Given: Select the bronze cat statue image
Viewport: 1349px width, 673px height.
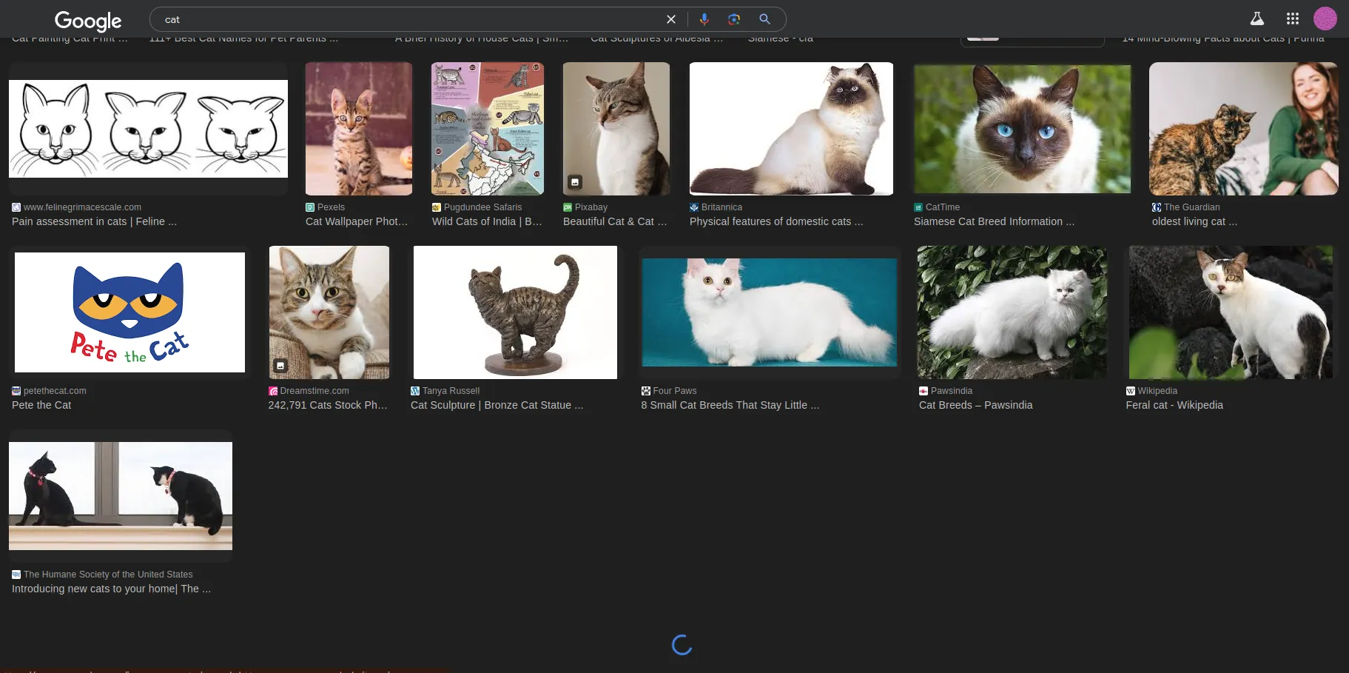Looking at the screenshot, I should pos(515,312).
